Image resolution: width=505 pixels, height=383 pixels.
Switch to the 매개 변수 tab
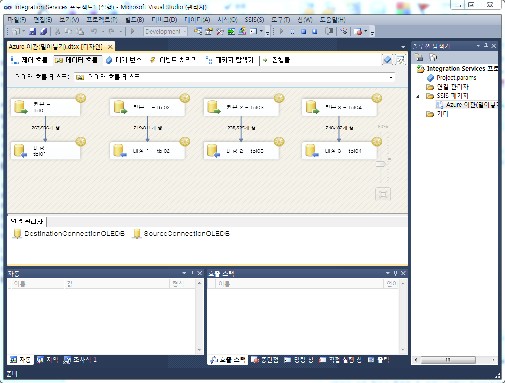point(124,60)
